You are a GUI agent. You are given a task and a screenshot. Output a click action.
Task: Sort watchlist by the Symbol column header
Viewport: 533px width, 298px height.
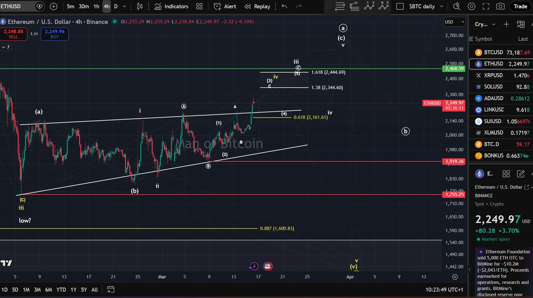483,39
